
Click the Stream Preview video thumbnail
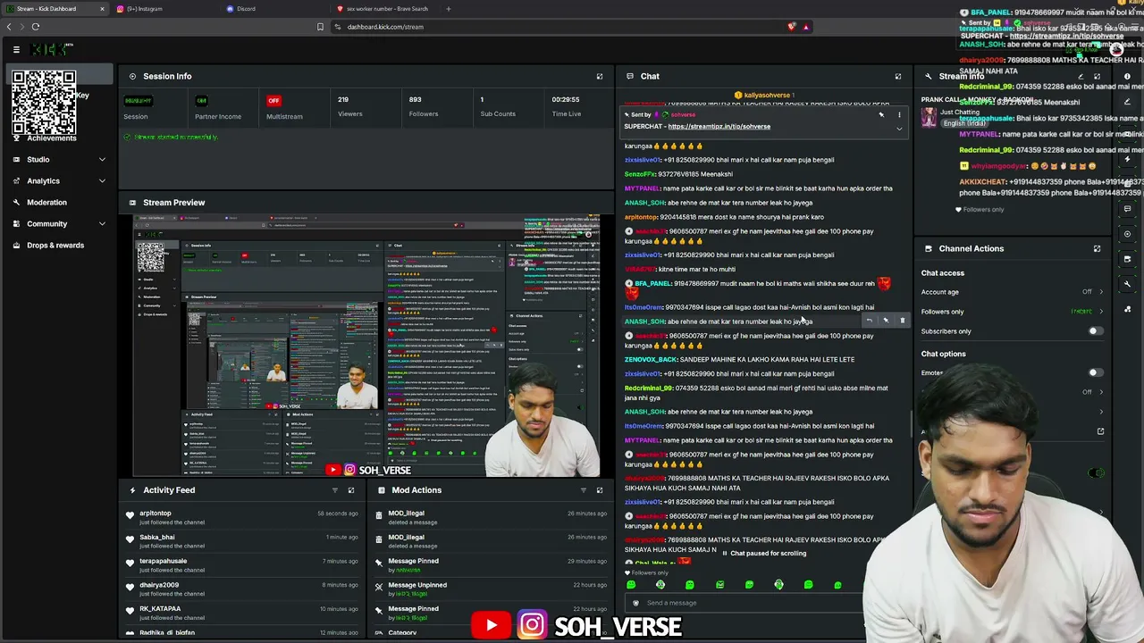point(366,347)
